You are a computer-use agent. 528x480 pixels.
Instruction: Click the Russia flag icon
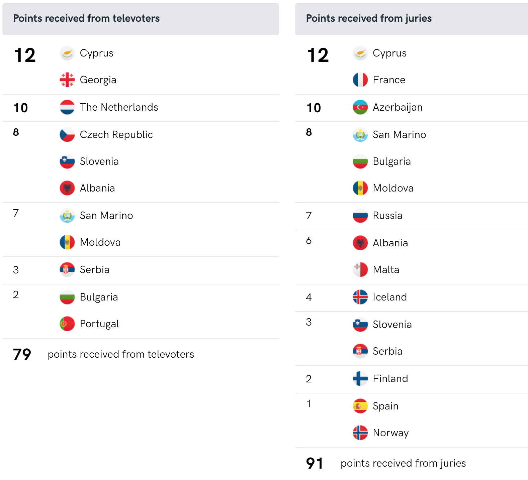tap(360, 216)
